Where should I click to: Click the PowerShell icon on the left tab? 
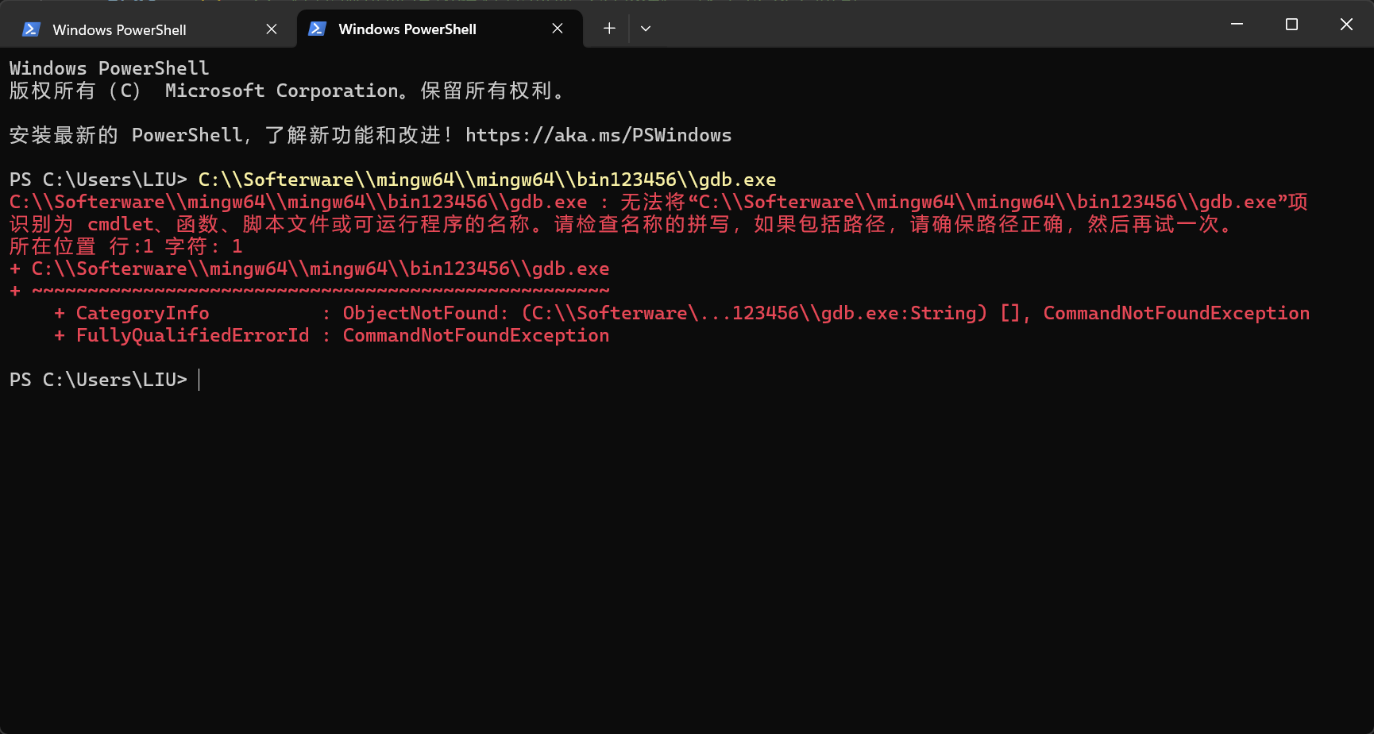click(x=30, y=29)
